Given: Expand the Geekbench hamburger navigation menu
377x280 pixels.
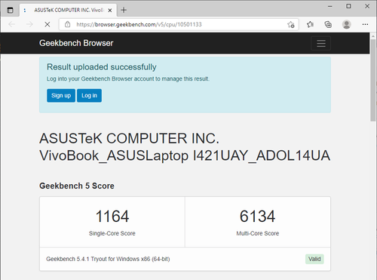Looking at the screenshot, I should (321, 43).
